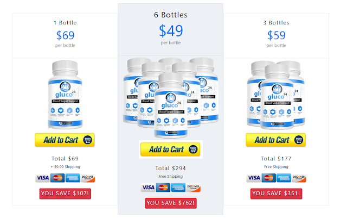Click the six gluco bottles image
This screenshot has height=218, width=347.
click(x=171, y=98)
